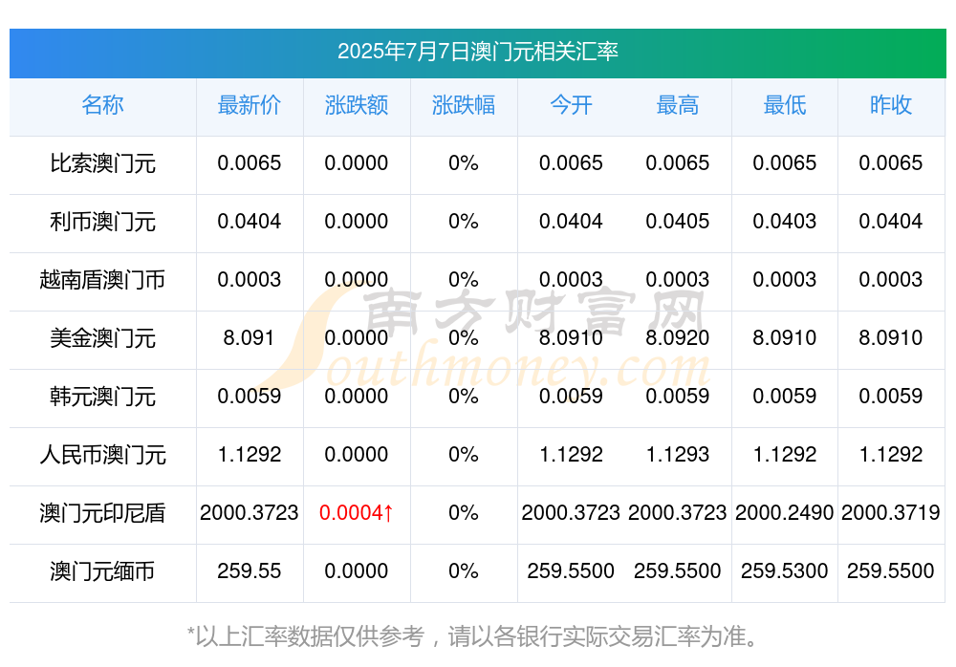Select the 涨跌额 column header
The height and width of the screenshot is (667, 956).
click(356, 105)
